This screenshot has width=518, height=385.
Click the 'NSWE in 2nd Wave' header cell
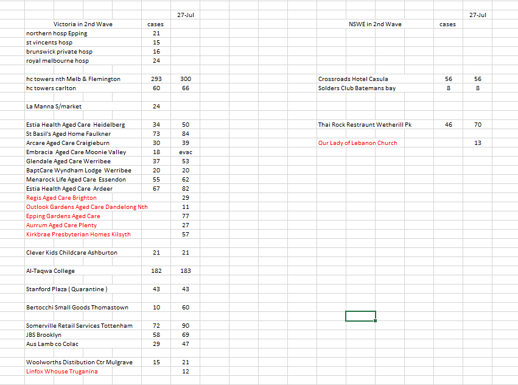point(375,24)
